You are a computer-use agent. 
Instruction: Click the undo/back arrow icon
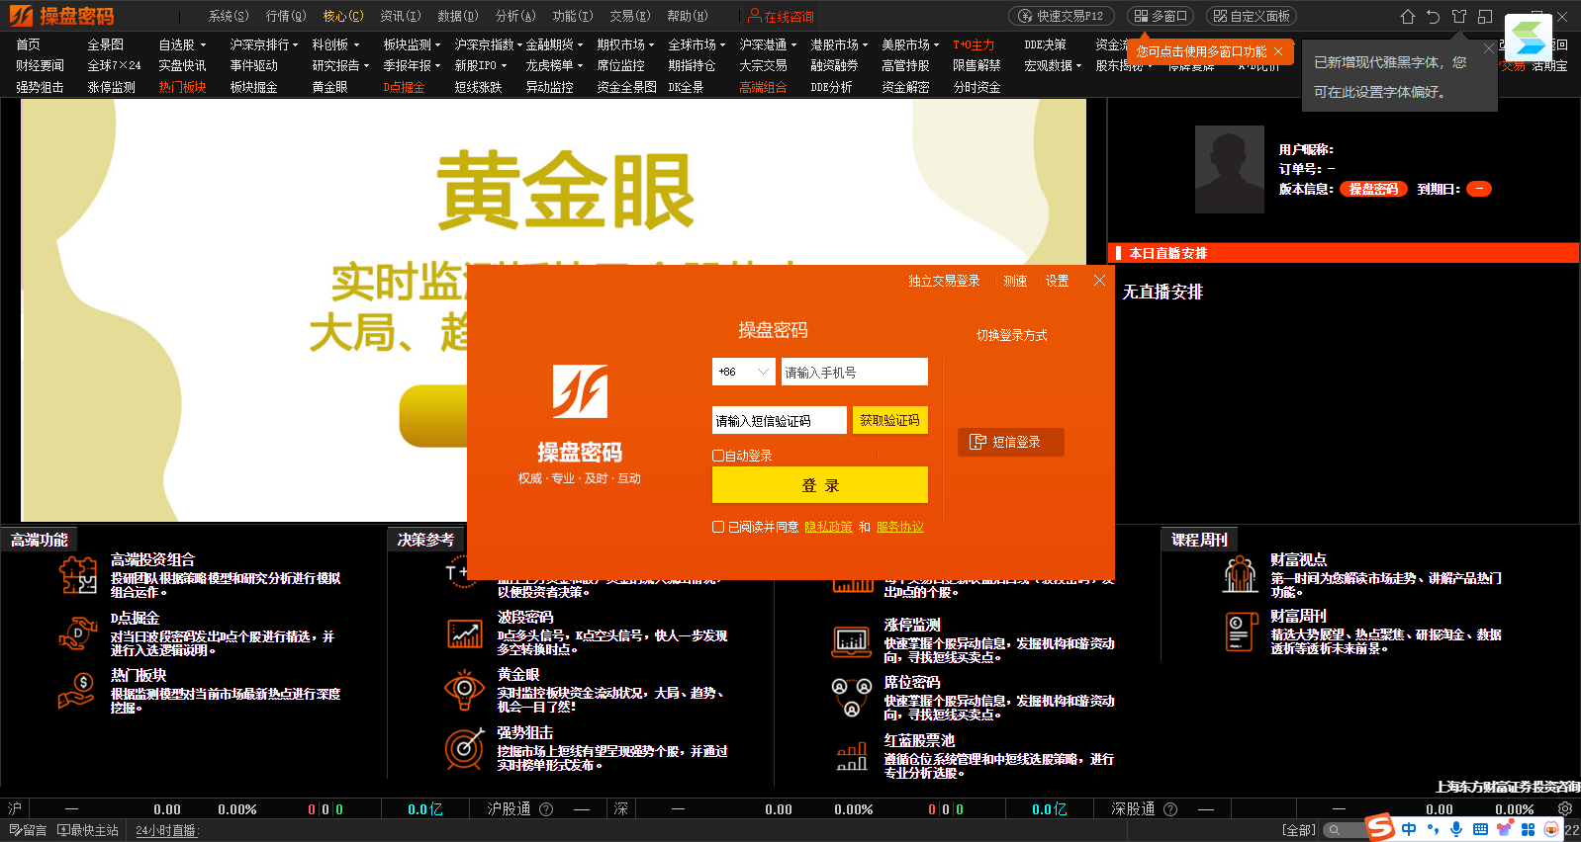pos(1433,17)
